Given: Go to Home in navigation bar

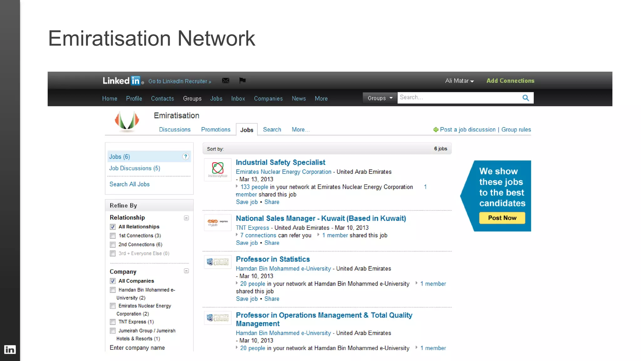Looking at the screenshot, I should click(110, 98).
